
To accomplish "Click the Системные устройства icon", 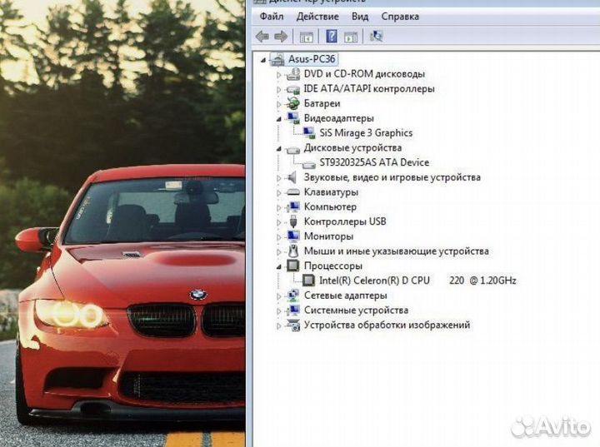I will [293, 310].
